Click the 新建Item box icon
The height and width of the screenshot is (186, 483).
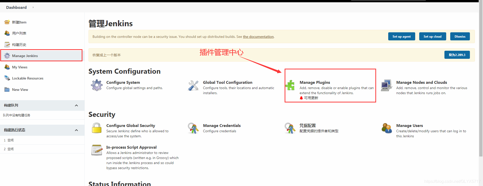pyautogui.click(x=7, y=22)
